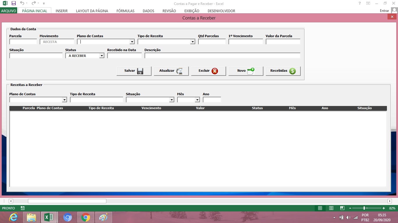Expand the Plano de Contas dropdown in Dados da Conta

coord(132,42)
